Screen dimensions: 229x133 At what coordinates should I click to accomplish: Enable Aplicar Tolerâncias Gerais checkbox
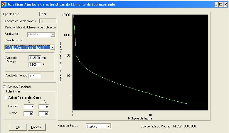[x=6, y=98]
